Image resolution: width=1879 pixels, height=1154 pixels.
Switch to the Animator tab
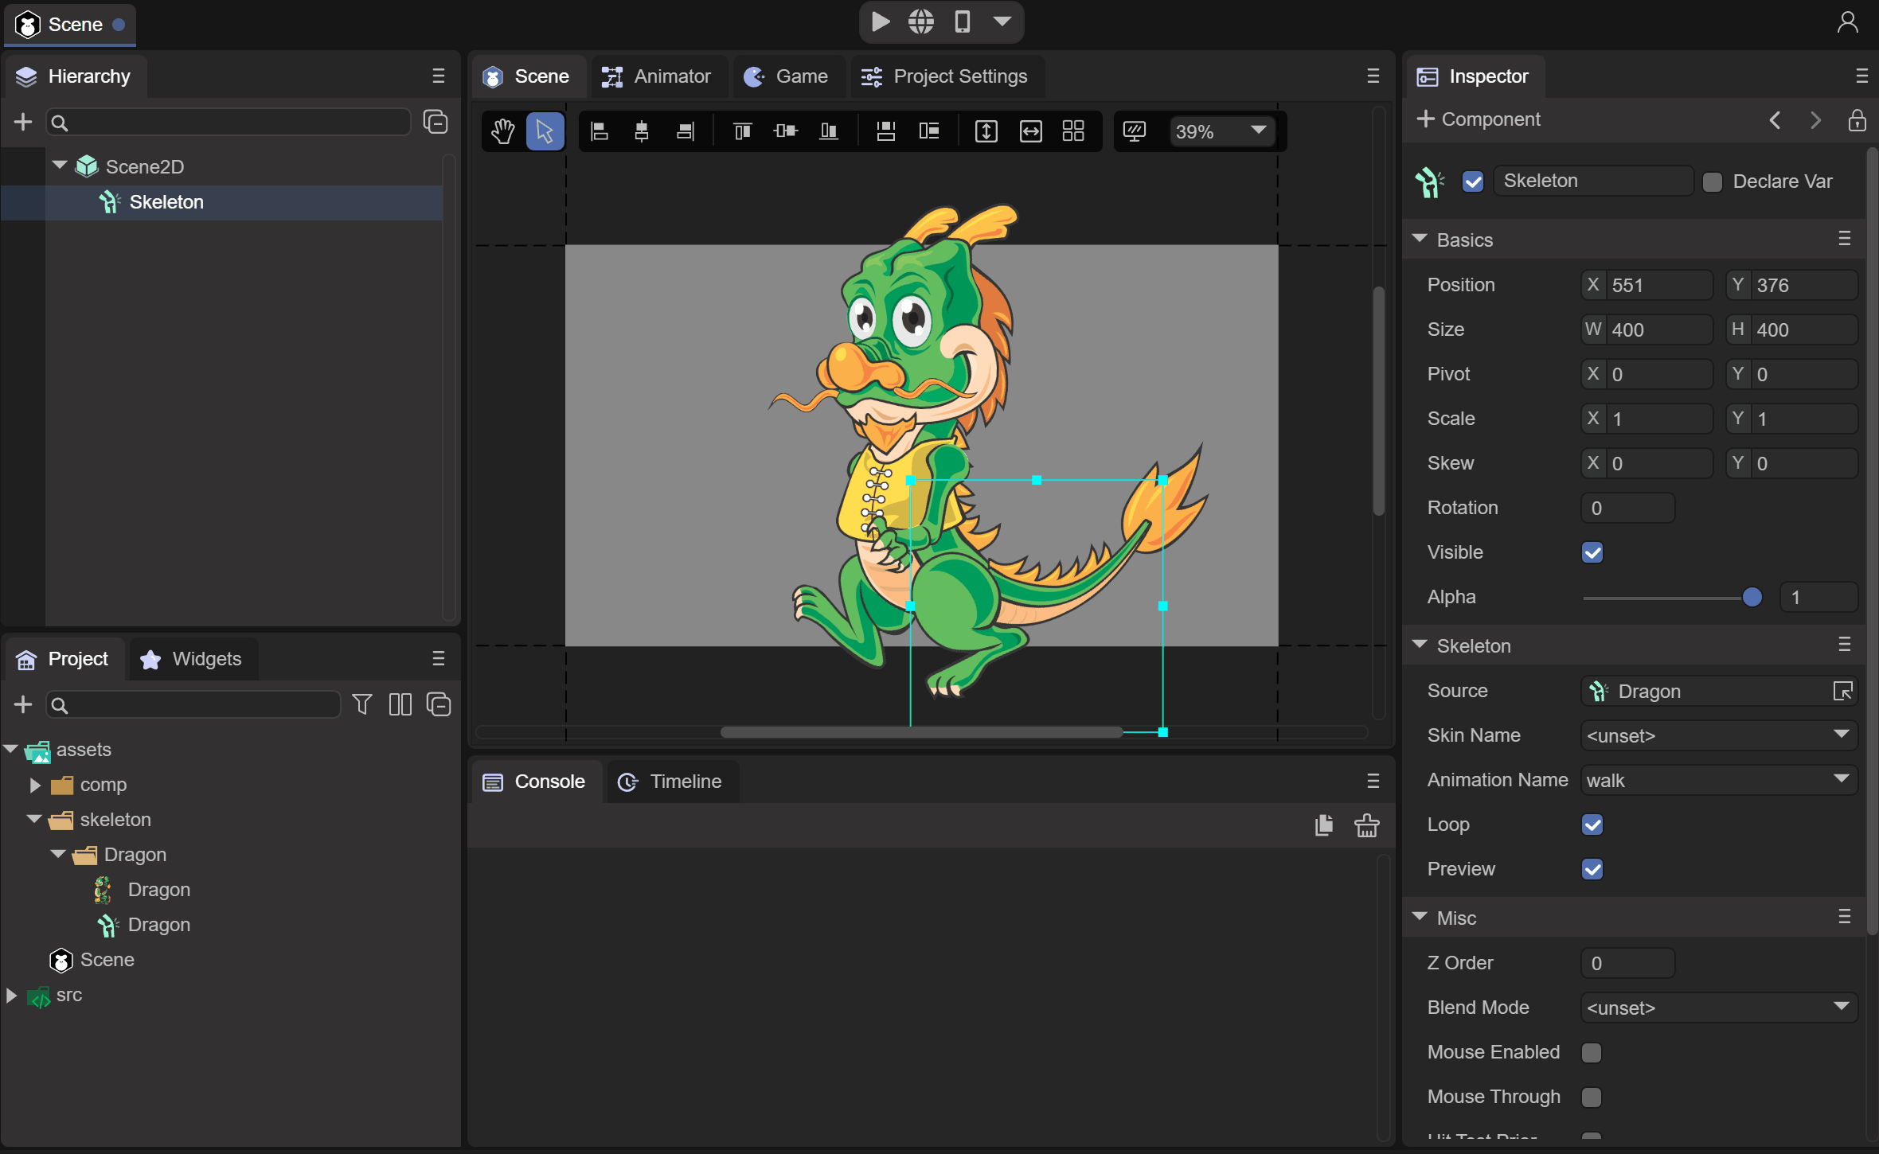point(657,76)
